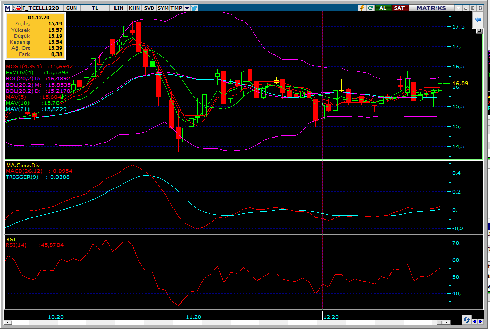Click the KHN toolbar button
This screenshot has width=490, height=329.
134,8
